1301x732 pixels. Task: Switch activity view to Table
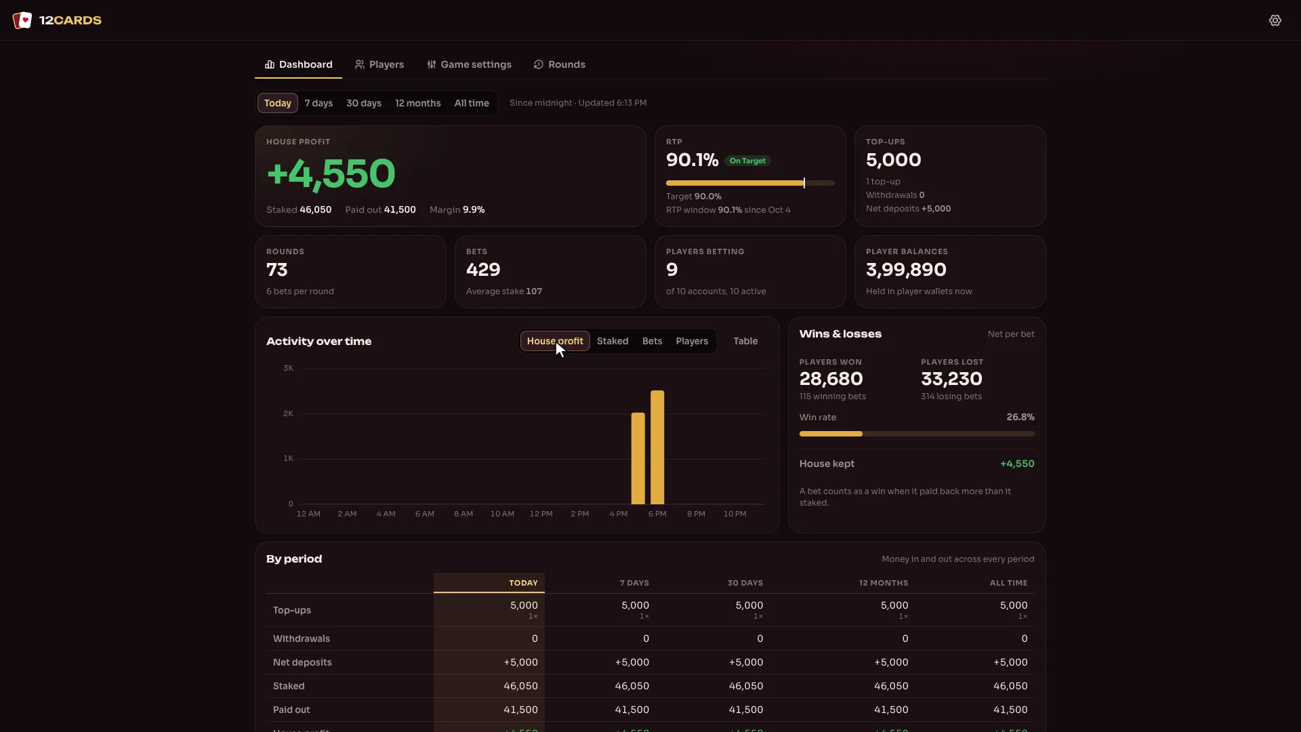(x=745, y=341)
